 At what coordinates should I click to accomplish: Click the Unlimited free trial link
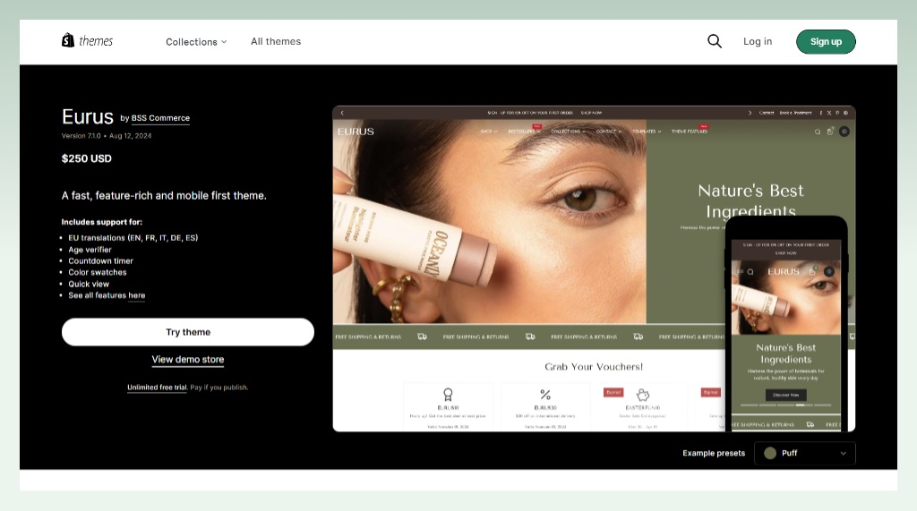[157, 387]
